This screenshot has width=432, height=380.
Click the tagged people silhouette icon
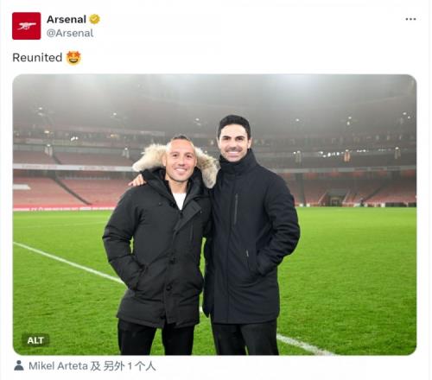tap(19, 365)
